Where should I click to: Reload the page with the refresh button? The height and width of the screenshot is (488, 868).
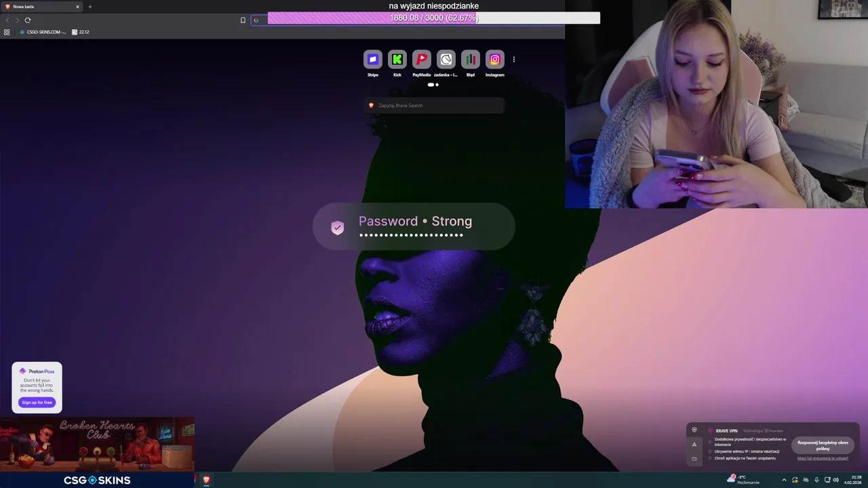click(x=28, y=20)
